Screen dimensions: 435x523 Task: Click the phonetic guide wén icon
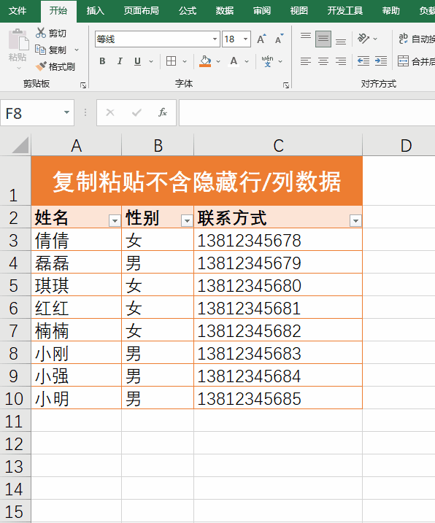tap(267, 61)
